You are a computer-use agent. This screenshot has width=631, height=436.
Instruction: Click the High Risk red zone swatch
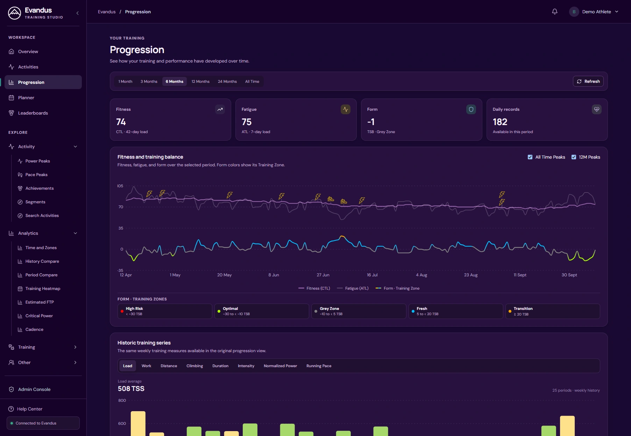122,311
